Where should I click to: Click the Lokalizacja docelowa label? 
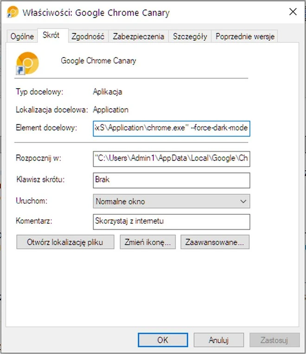[51, 109]
